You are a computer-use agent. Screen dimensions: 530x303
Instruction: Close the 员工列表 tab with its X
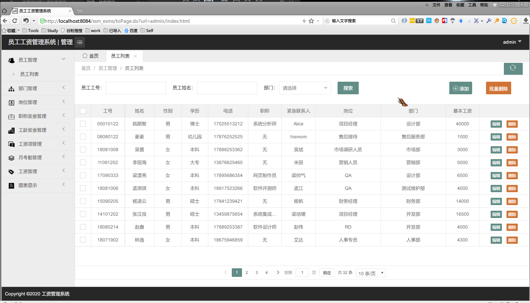click(135, 56)
